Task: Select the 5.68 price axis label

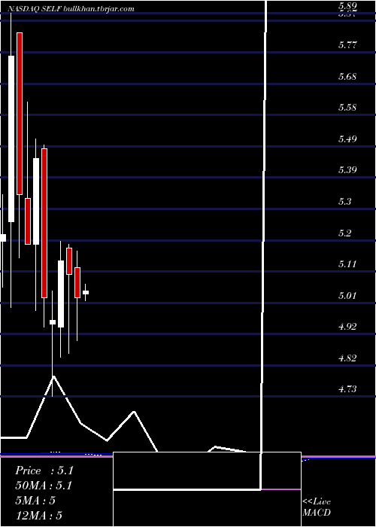Action: point(347,76)
